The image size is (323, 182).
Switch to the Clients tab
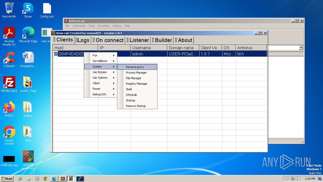63,40
